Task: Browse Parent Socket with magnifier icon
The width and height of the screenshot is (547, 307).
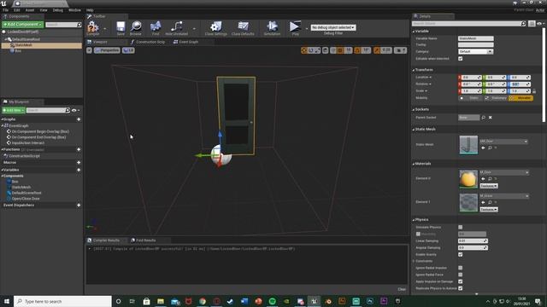Action: click(x=484, y=118)
